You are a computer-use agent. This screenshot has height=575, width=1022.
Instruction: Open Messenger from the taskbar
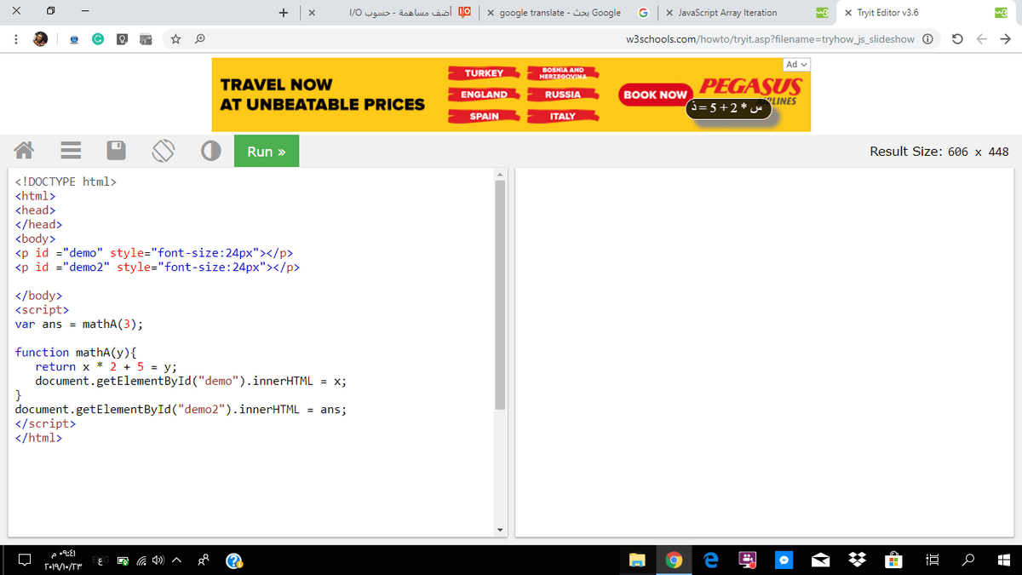pyautogui.click(x=784, y=561)
